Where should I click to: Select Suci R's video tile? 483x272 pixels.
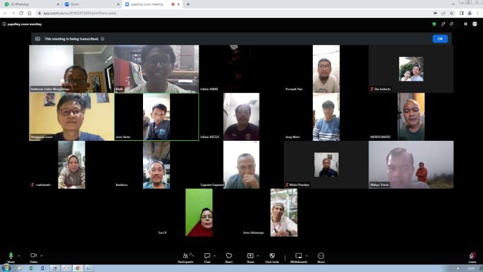199,212
